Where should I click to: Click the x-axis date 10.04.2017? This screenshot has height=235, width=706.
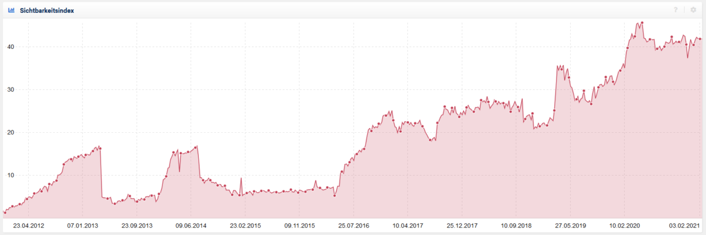[408, 226]
